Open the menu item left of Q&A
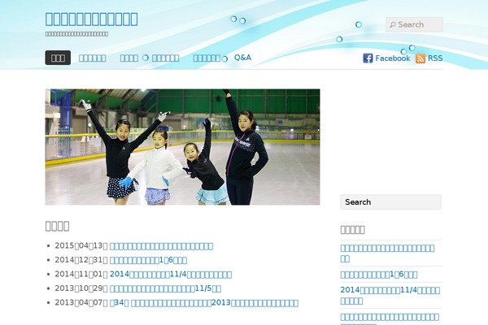This screenshot has height=325, width=488. coord(207,58)
